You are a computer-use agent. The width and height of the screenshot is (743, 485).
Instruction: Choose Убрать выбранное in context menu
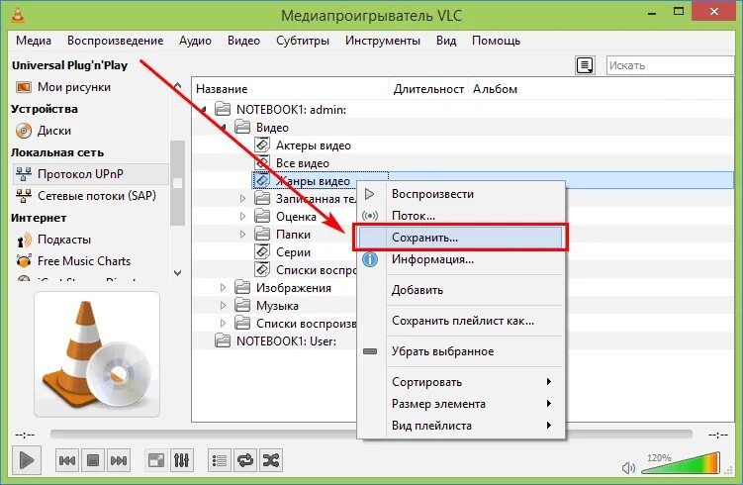click(x=461, y=351)
